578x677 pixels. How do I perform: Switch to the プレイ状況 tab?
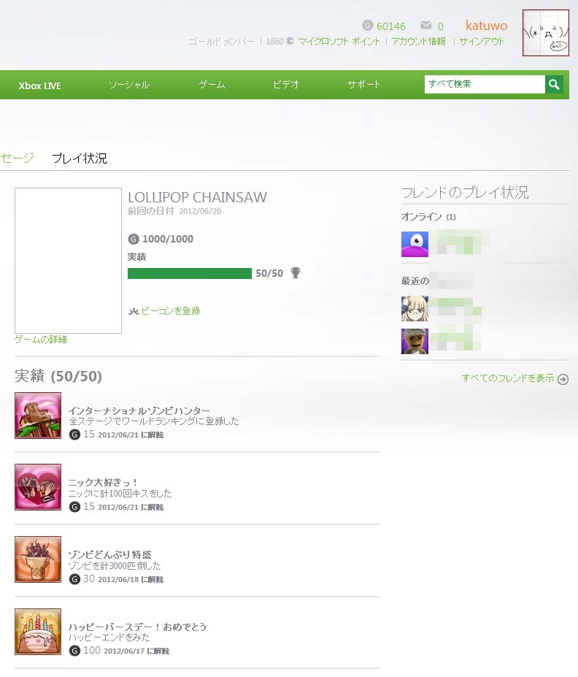(80, 158)
